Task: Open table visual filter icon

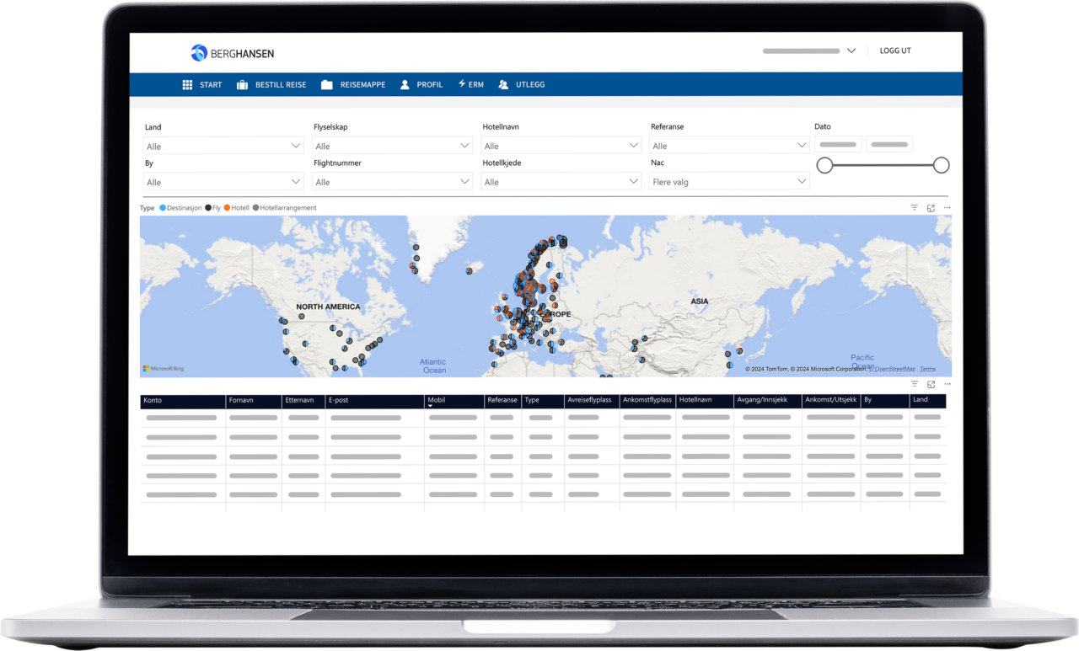Action: (915, 384)
